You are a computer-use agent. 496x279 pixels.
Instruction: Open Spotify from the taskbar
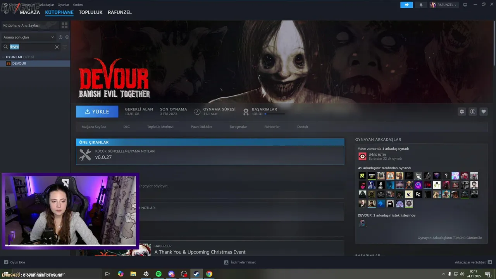(158, 274)
